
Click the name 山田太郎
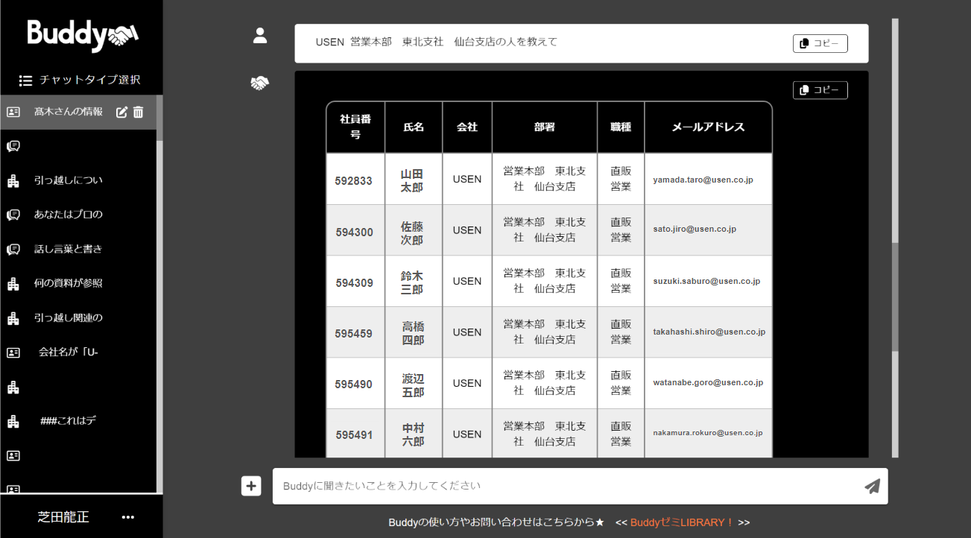coord(412,180)
